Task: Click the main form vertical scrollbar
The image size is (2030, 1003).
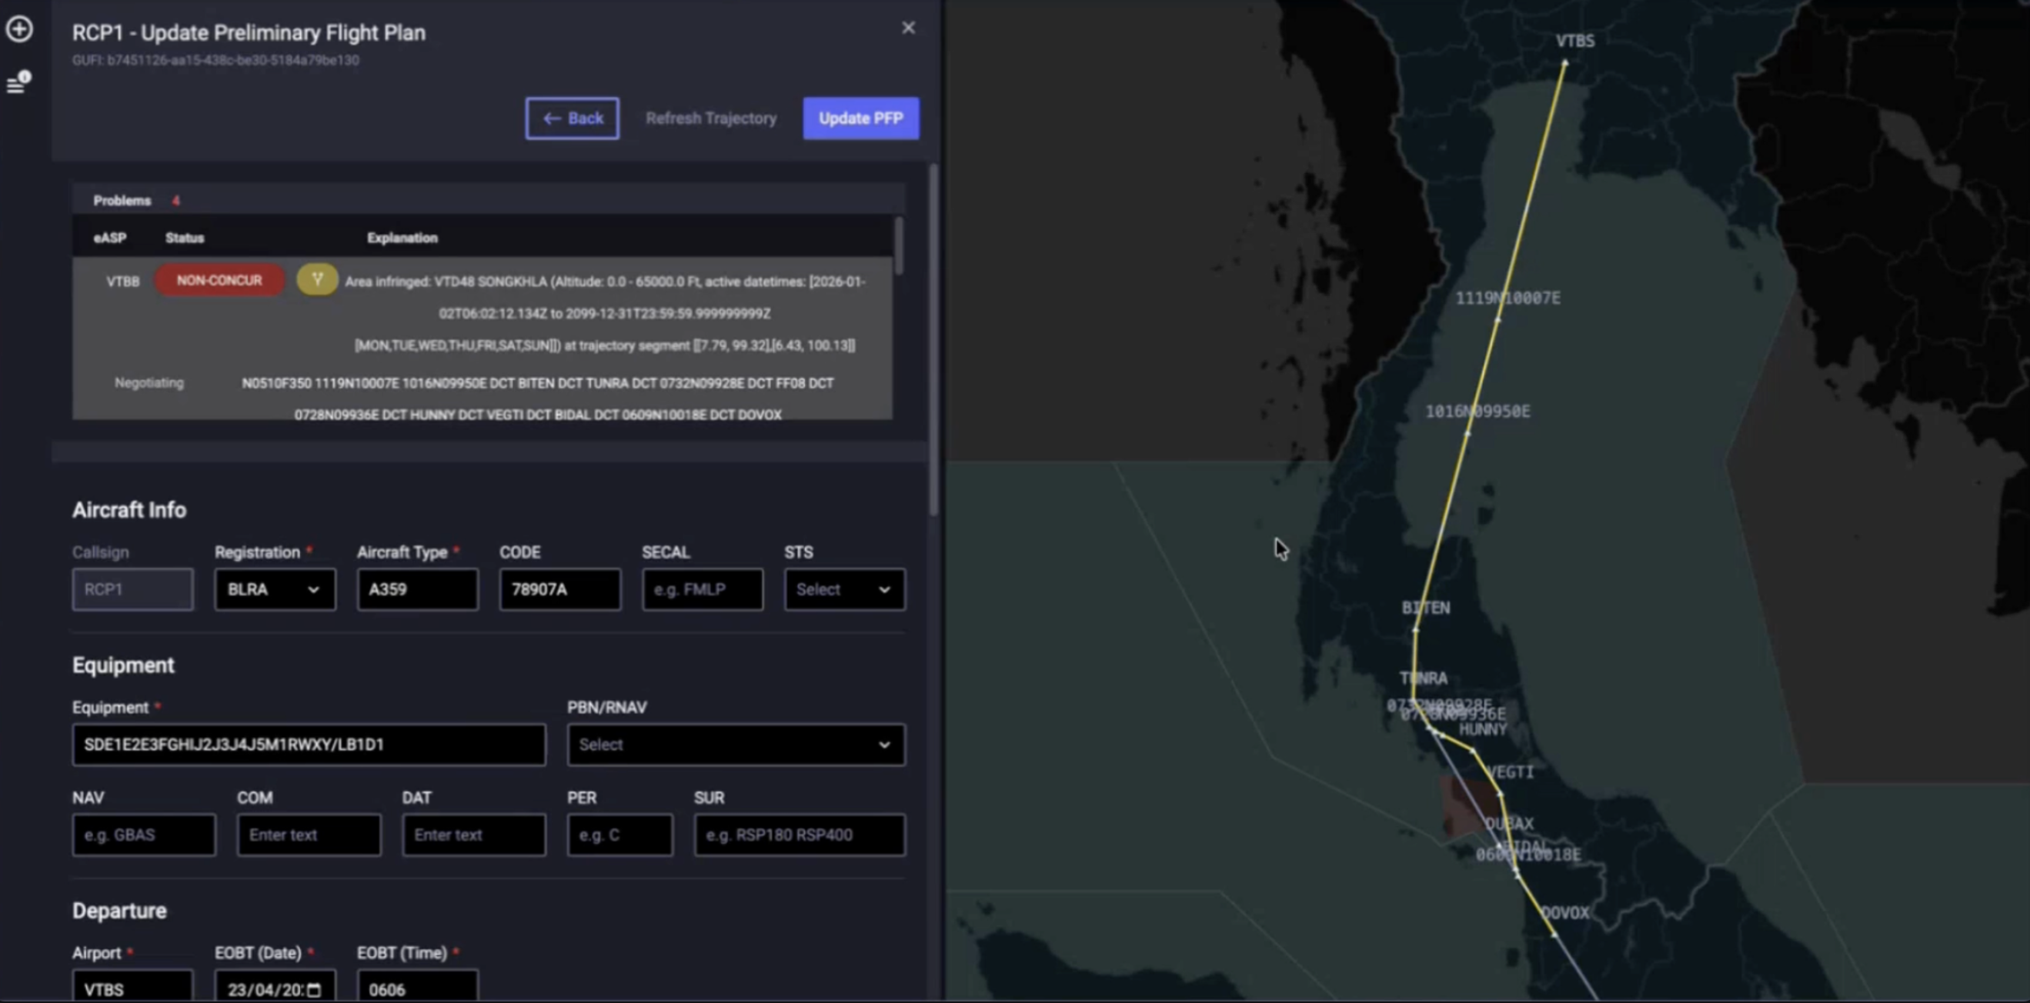Action: tap(933, 341)
